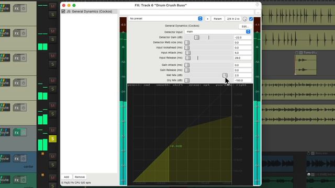Click the Wet Mix slider handle
This screenshot has width=335, height=188.
pos(225,75)
